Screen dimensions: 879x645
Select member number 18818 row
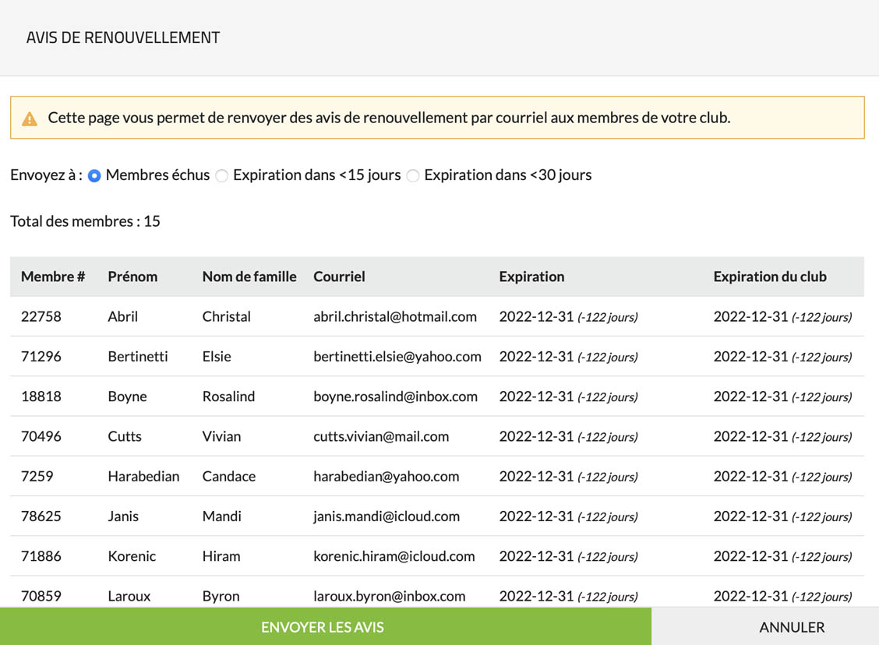[41, 397]
